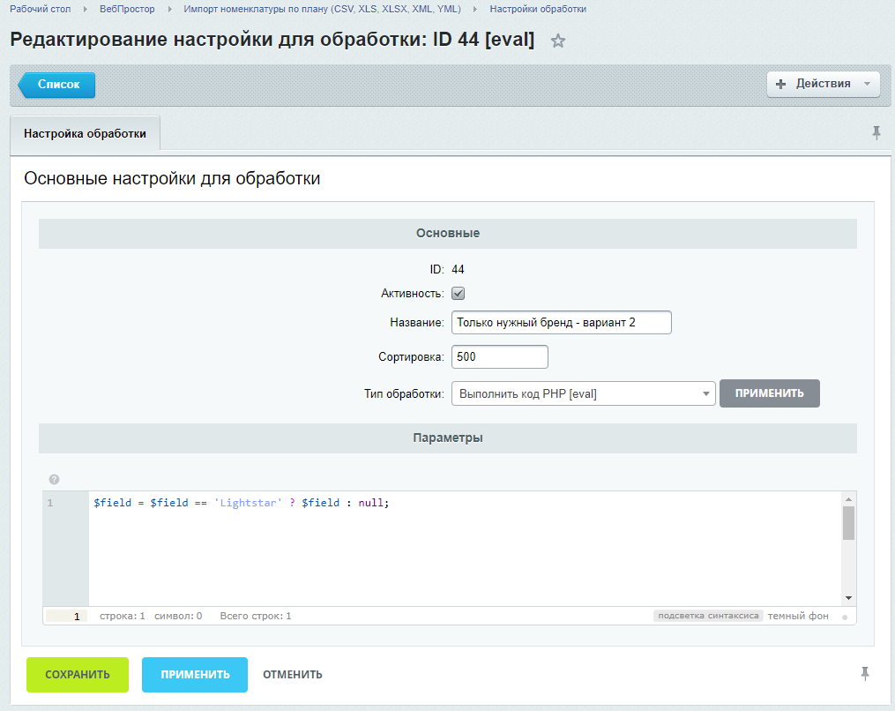Expand the Действия menu arrow
Screen dimensions: 895x711
pyautogui.click(x=867, y=84)
